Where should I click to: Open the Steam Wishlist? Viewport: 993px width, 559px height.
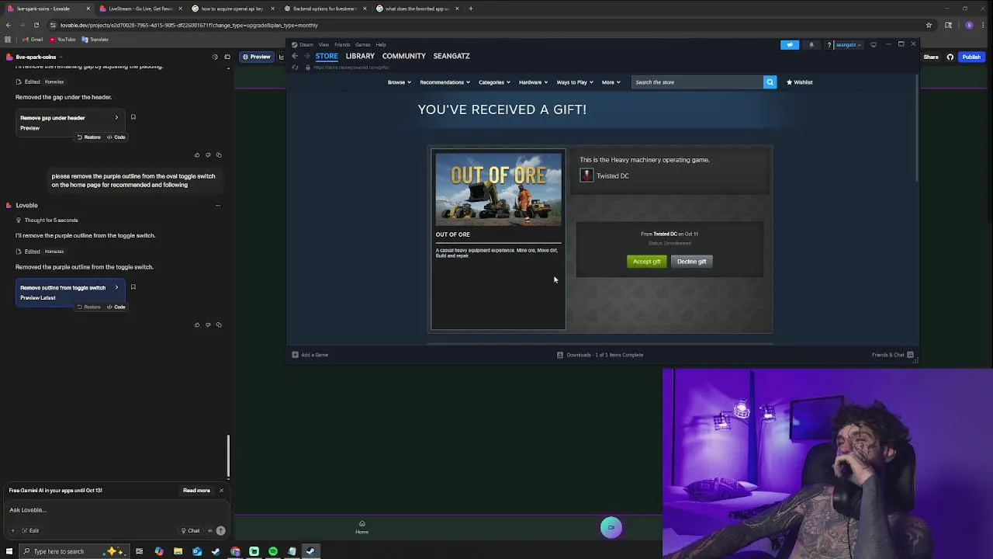click(799, 82)
